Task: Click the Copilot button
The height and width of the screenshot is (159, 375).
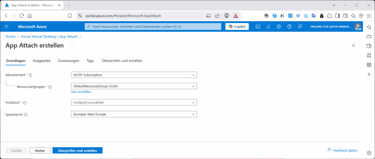Action: coord(237,27)
